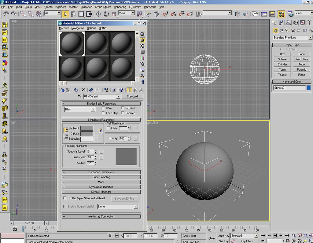313x243 pixels.
Task: Toggle the 3D Snaps magnet icon
Action: [165, 14]
